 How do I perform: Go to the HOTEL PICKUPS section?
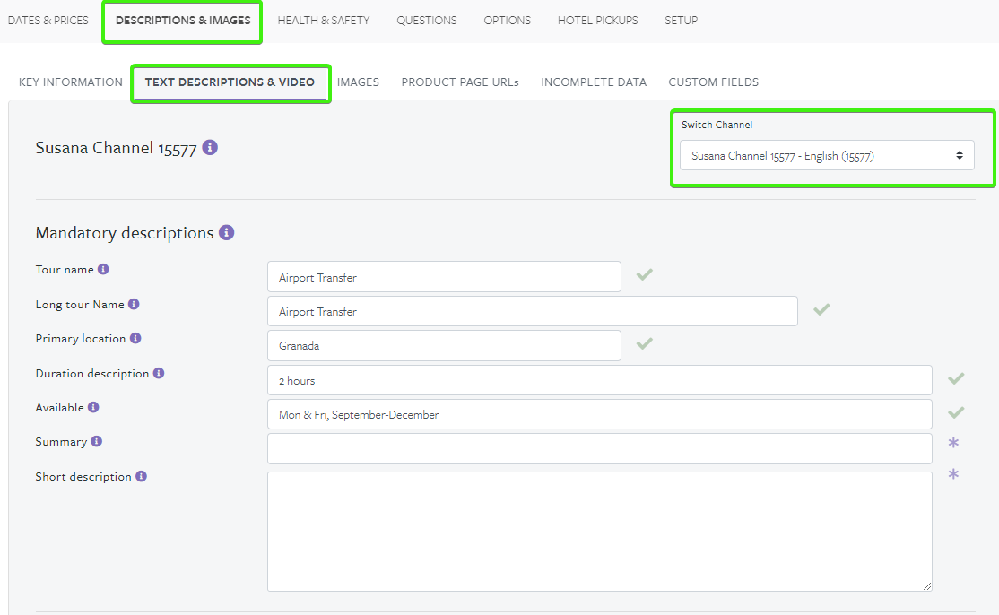click(597, 20)
